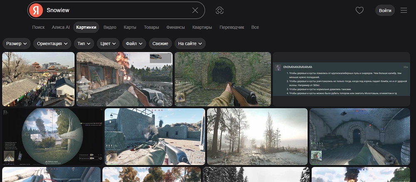Open the Алиса AI tab
The image size is (416, 182).
pos(60,27)
